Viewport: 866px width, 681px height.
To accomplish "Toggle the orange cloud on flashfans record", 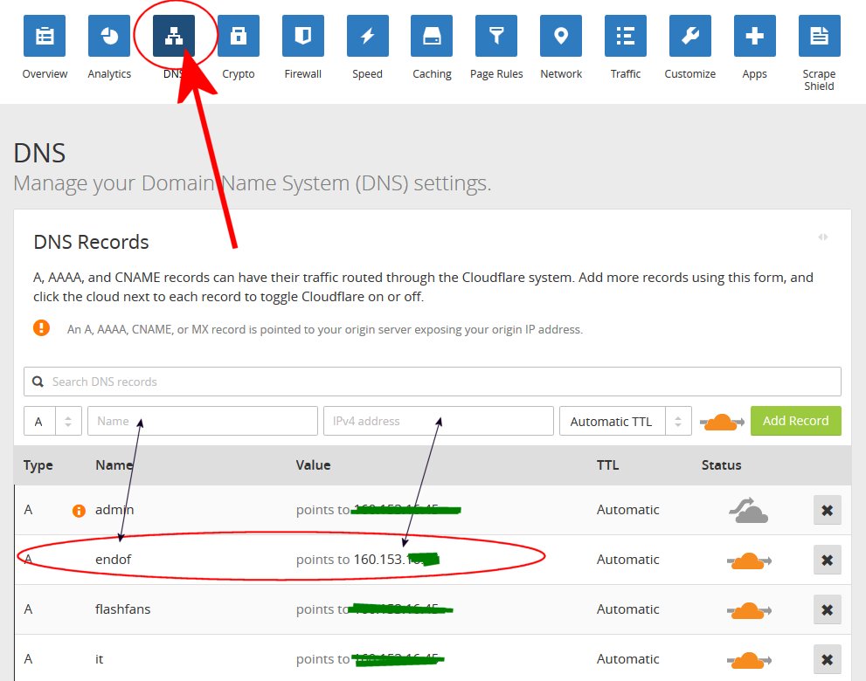I will pos(748,610).
